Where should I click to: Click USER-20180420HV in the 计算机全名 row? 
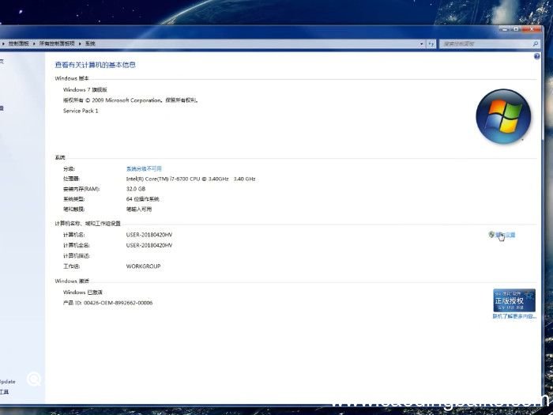(149, 245)
